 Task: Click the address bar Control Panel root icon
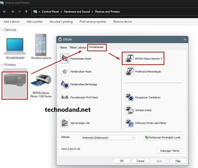pos(35,12)
